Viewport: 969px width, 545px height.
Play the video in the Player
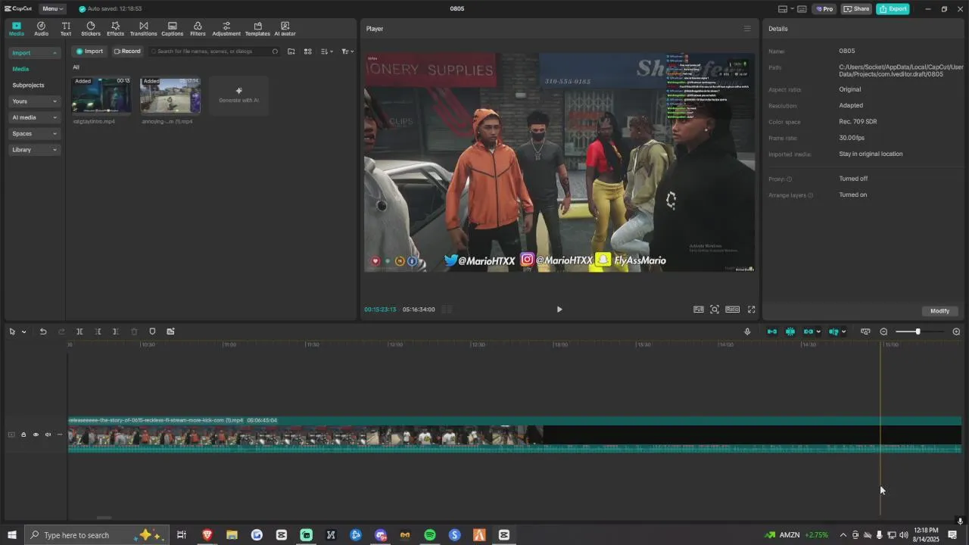[559, 310]
